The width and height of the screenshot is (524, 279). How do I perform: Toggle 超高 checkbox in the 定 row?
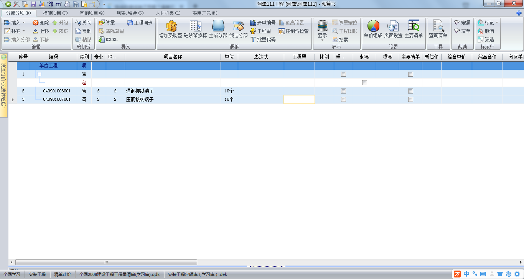point(364,83)
